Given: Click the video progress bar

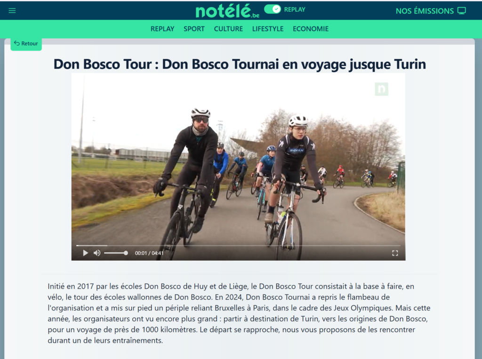Looking at the screenshot, I should pos(238,246).
